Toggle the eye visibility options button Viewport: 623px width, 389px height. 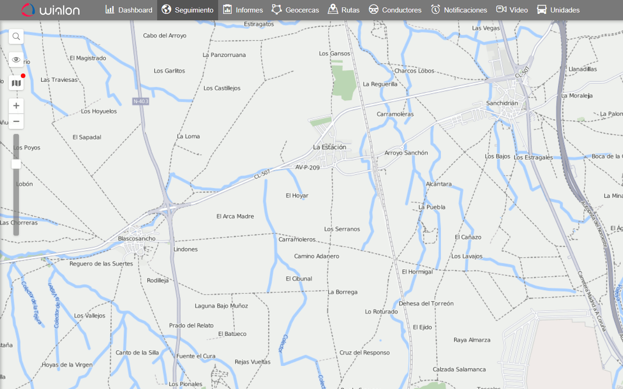[x=16, y=60]
